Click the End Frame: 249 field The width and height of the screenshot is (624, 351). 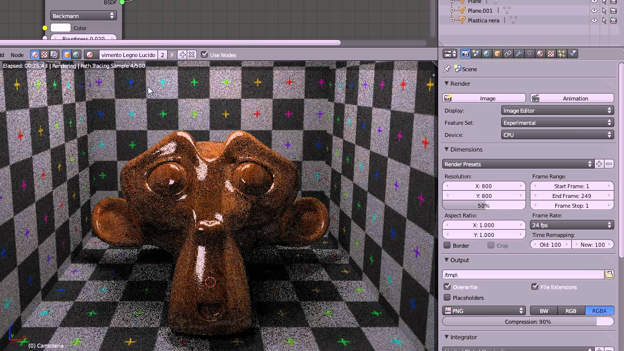[572, 196]
